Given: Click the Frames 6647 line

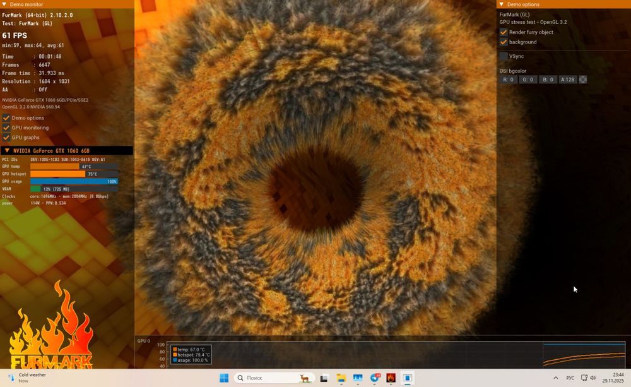Looking at the screenshot, I should coord(26,65).
